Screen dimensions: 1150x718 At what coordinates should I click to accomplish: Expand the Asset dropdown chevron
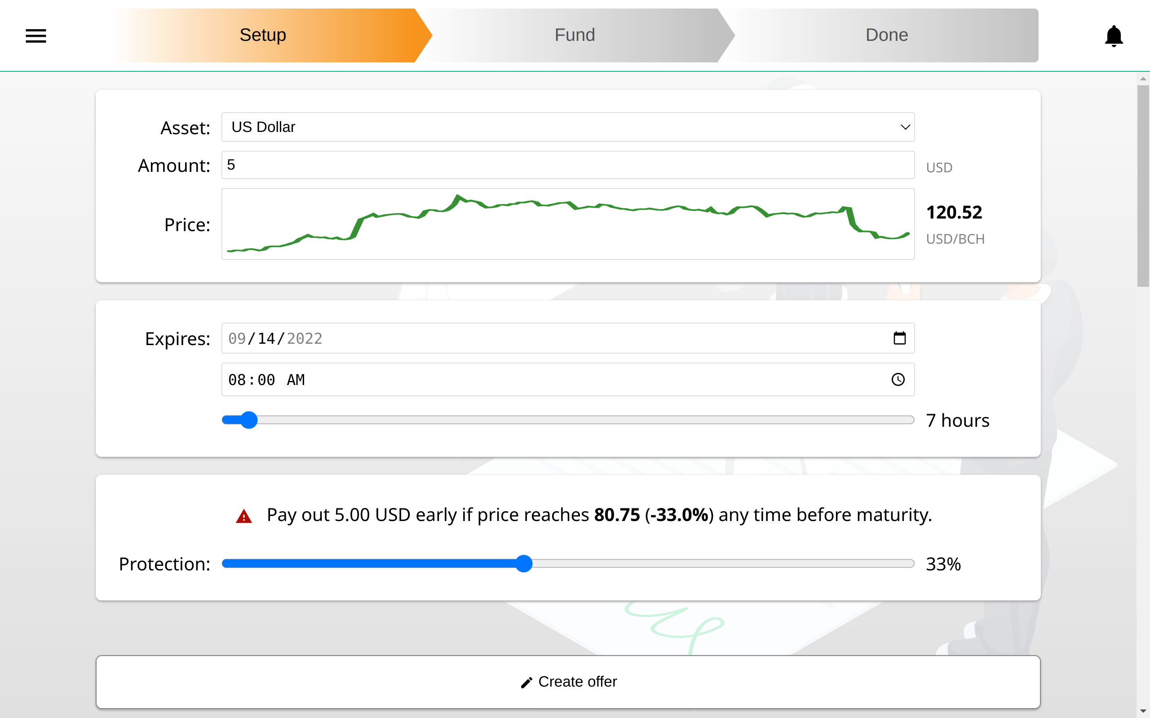click(905, 127)
